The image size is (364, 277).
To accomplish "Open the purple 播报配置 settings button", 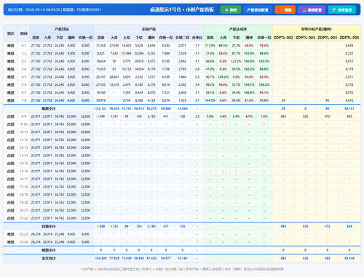I will (312, 9).
